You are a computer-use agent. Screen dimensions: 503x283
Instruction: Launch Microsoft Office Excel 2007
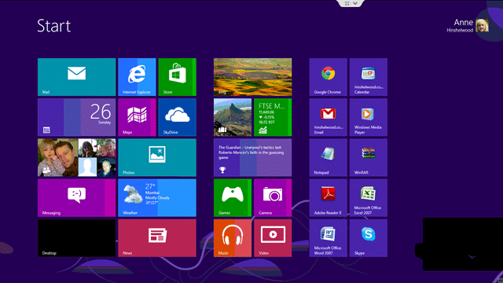point(369,198)
